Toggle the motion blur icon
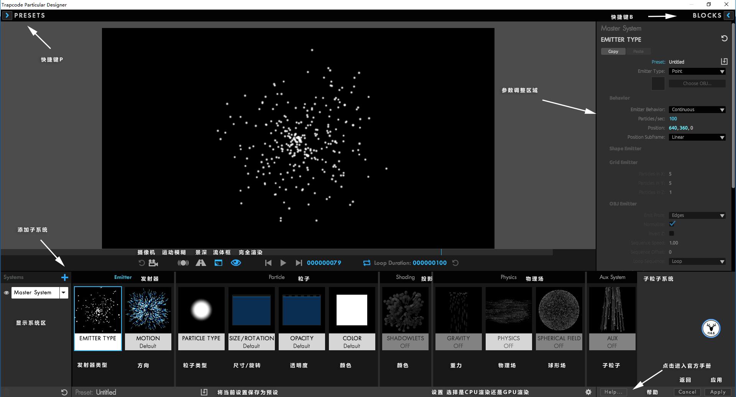This screenshot has height=397, width=736. pos(183,263)
